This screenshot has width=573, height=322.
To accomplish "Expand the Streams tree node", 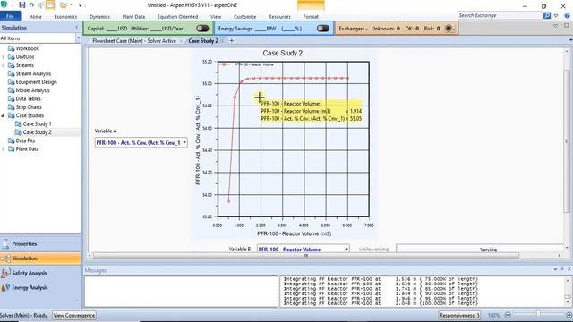I will pyautogui.click(x=4, y=65).
